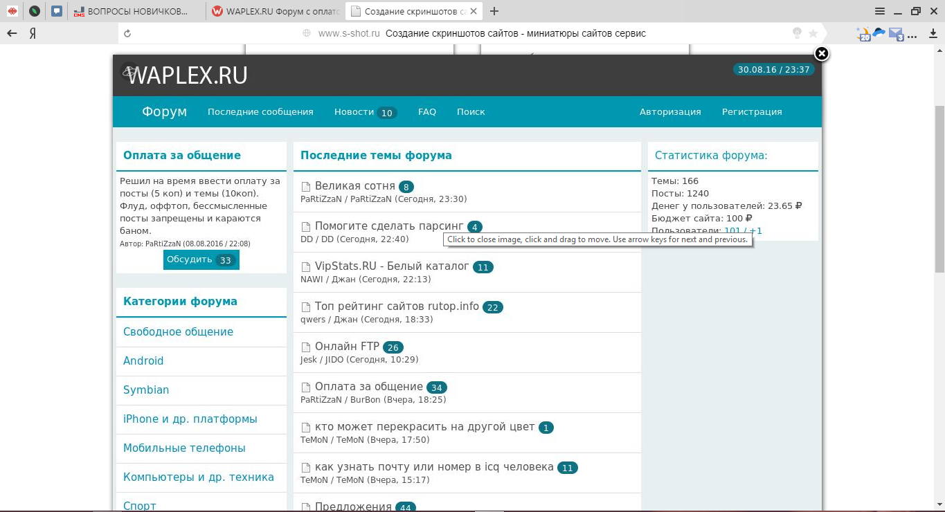This screenshot has height=512, width=945.
Task: Open the "Android" forum category
Action: (143, 361)
